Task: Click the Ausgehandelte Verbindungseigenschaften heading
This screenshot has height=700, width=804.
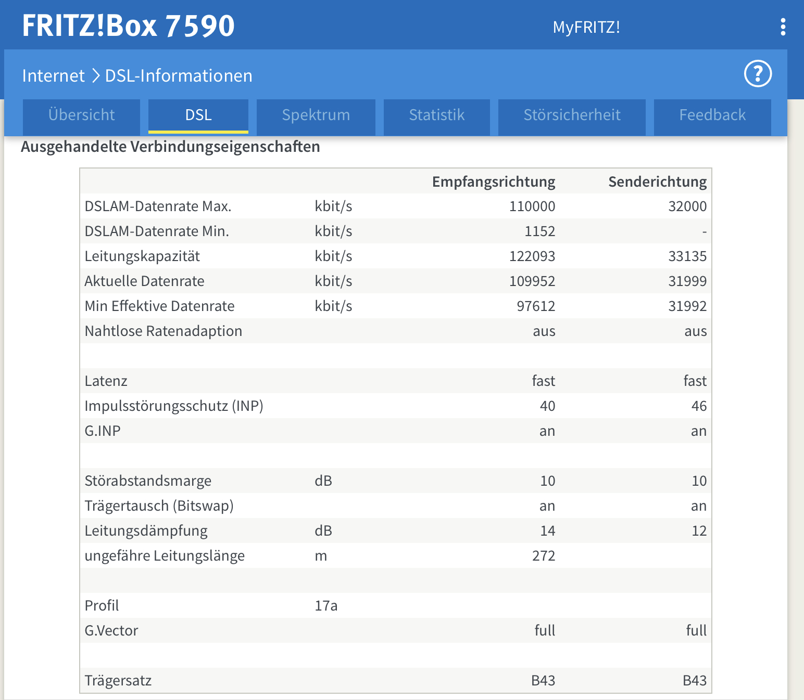Action: [x=170, y=147]
